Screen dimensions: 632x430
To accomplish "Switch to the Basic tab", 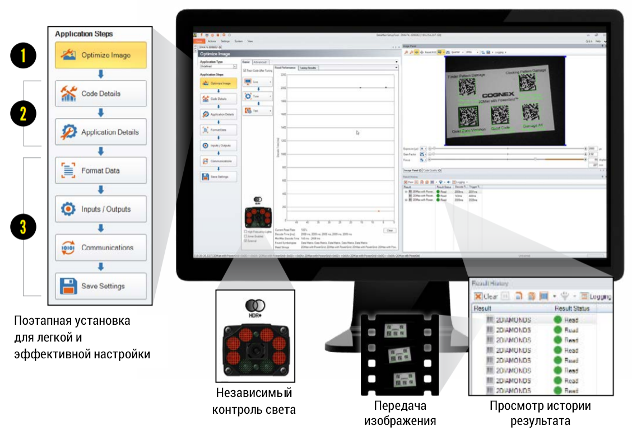I will point(247,62).
